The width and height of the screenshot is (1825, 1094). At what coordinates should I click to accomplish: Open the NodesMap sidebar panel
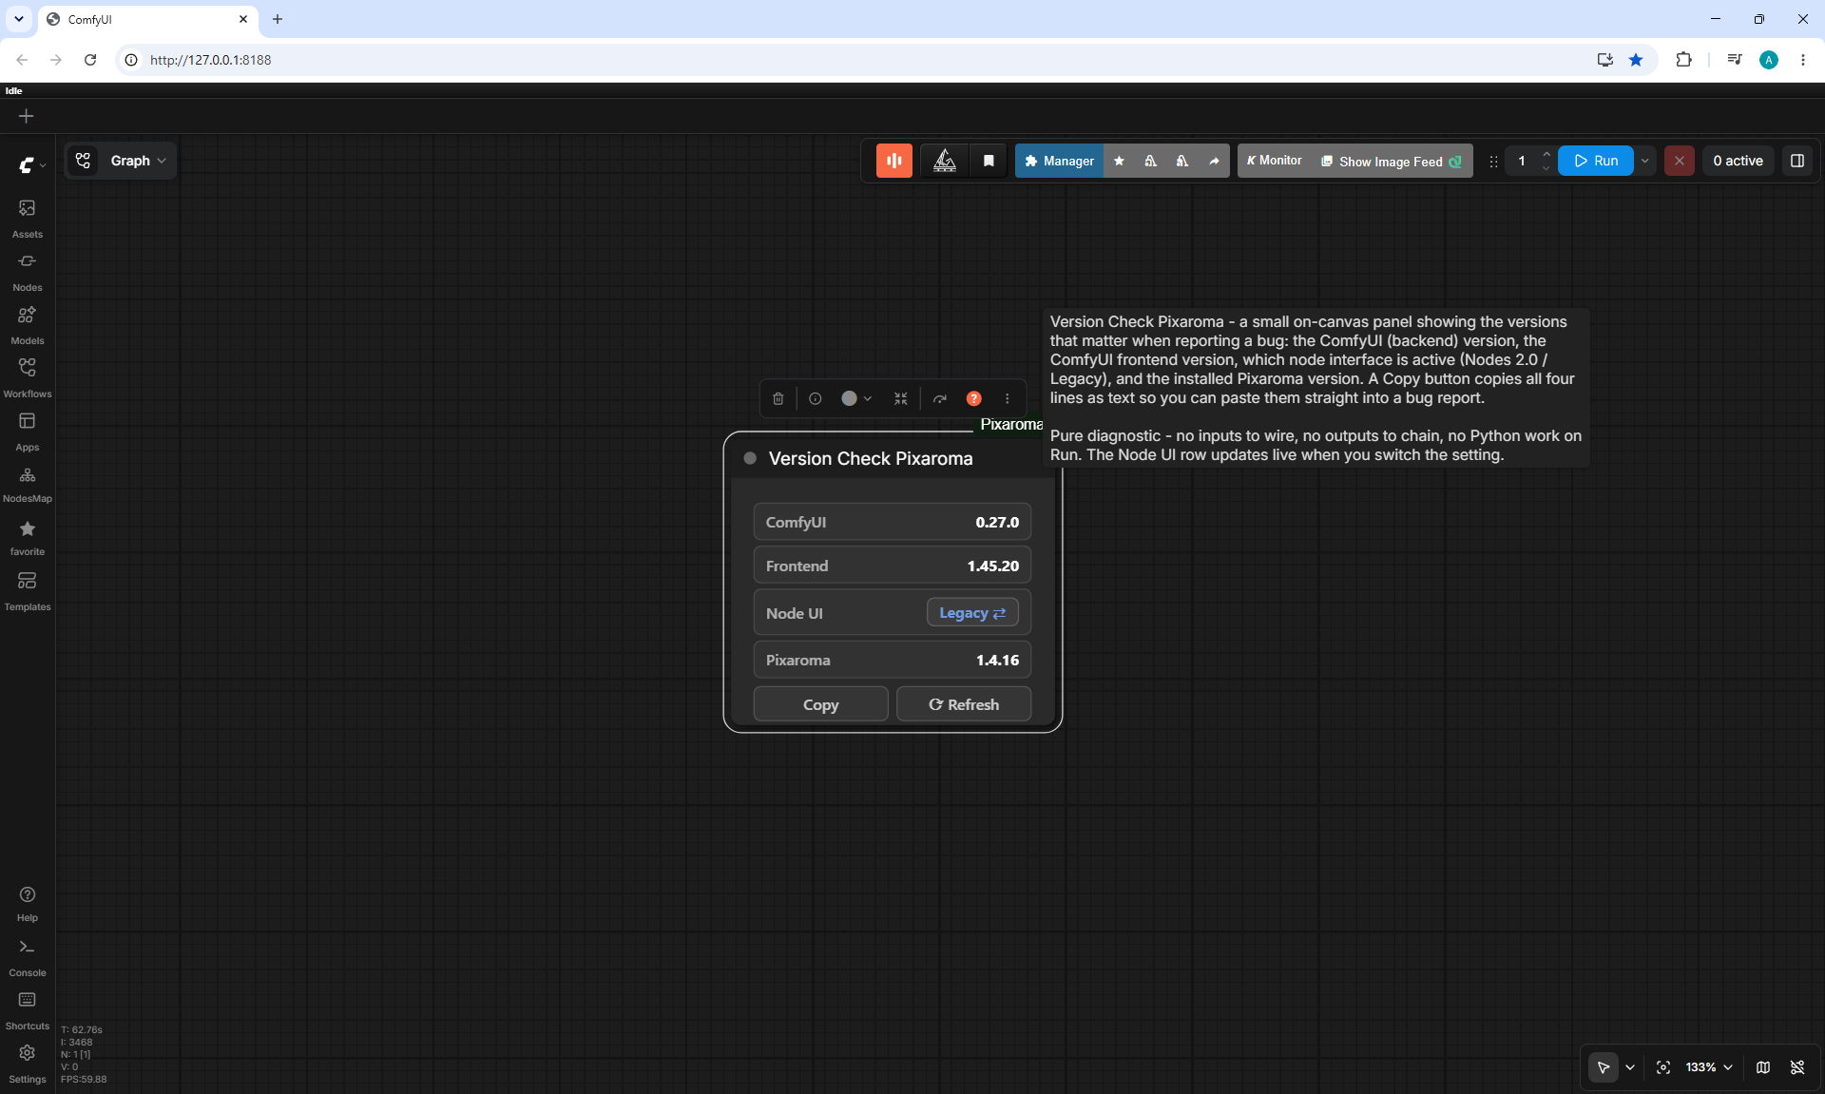[x=27, y=484]
